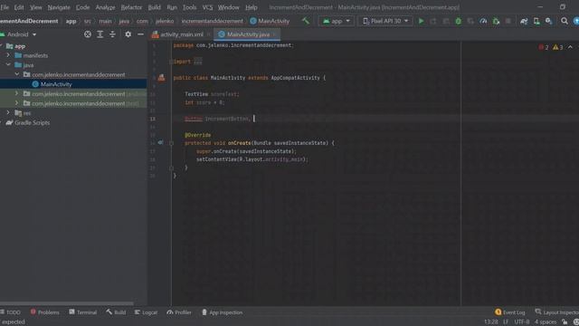The height and width of the screenshot is (326, 579).
Task: Collapse the java folder
Action: click(8, 64)
